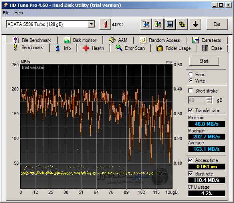Screen dimensions: 234x203
Task: Click the Exit button
Action: 217,24
